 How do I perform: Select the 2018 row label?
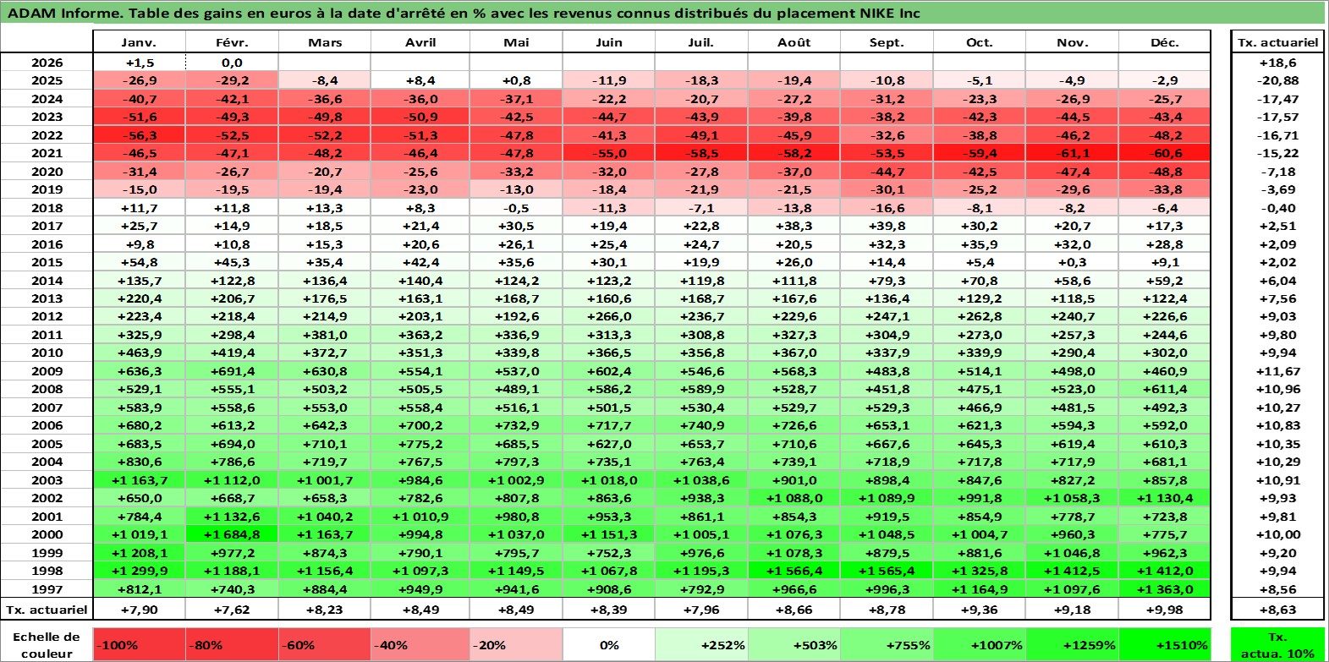47,208
